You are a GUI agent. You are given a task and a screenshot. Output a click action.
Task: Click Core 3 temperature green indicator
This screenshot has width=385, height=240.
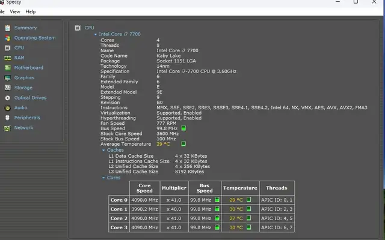click(x=248, y=227)
